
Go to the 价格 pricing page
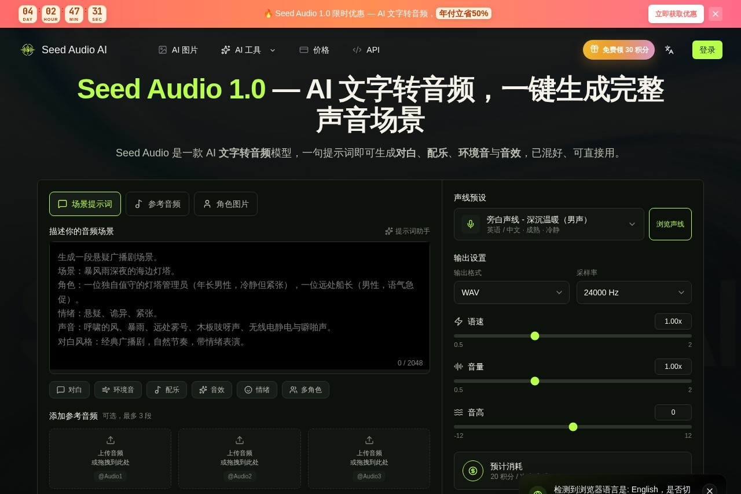(314, 50)
